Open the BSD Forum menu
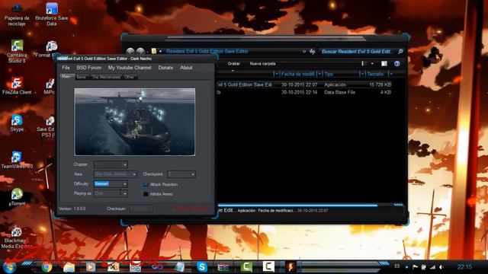Screen dimensions: 488x274 click(89, 68)
